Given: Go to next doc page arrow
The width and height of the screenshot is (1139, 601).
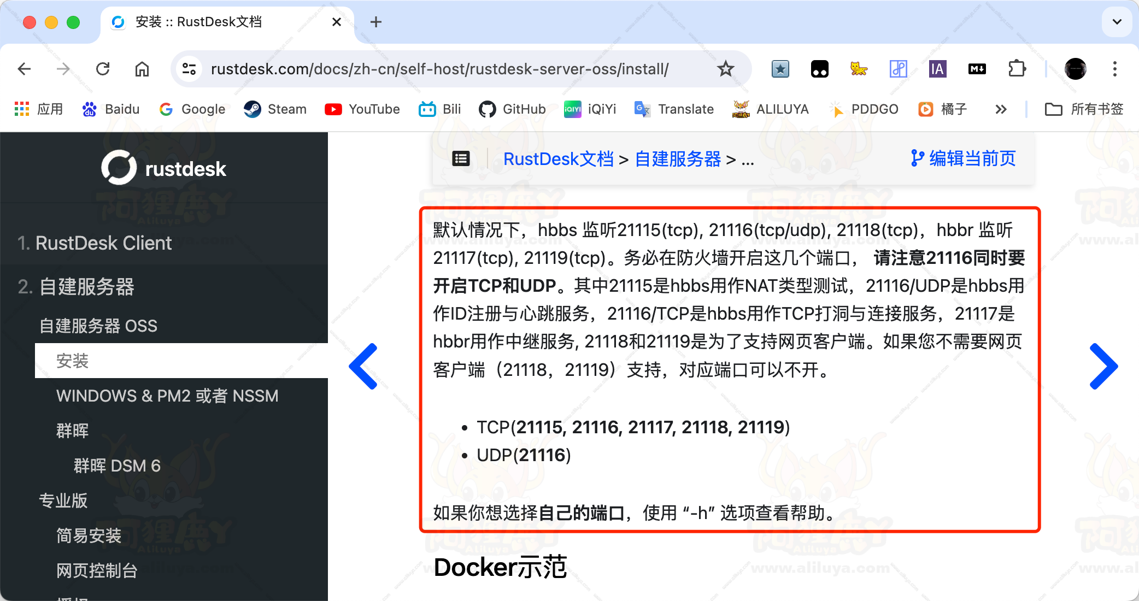Looking at the screenshot, I should click(x=1103, y=366).
